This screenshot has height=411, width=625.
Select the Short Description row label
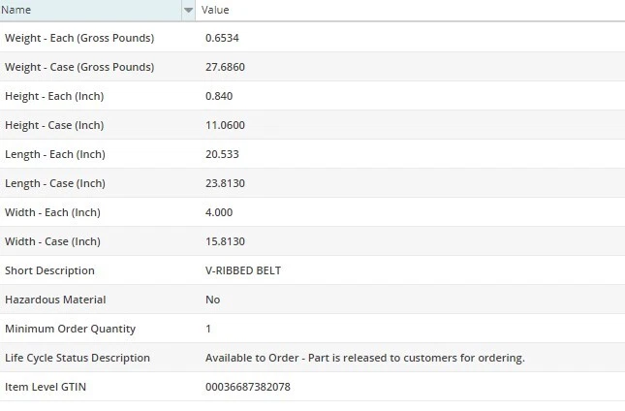(x=49, y=270)
